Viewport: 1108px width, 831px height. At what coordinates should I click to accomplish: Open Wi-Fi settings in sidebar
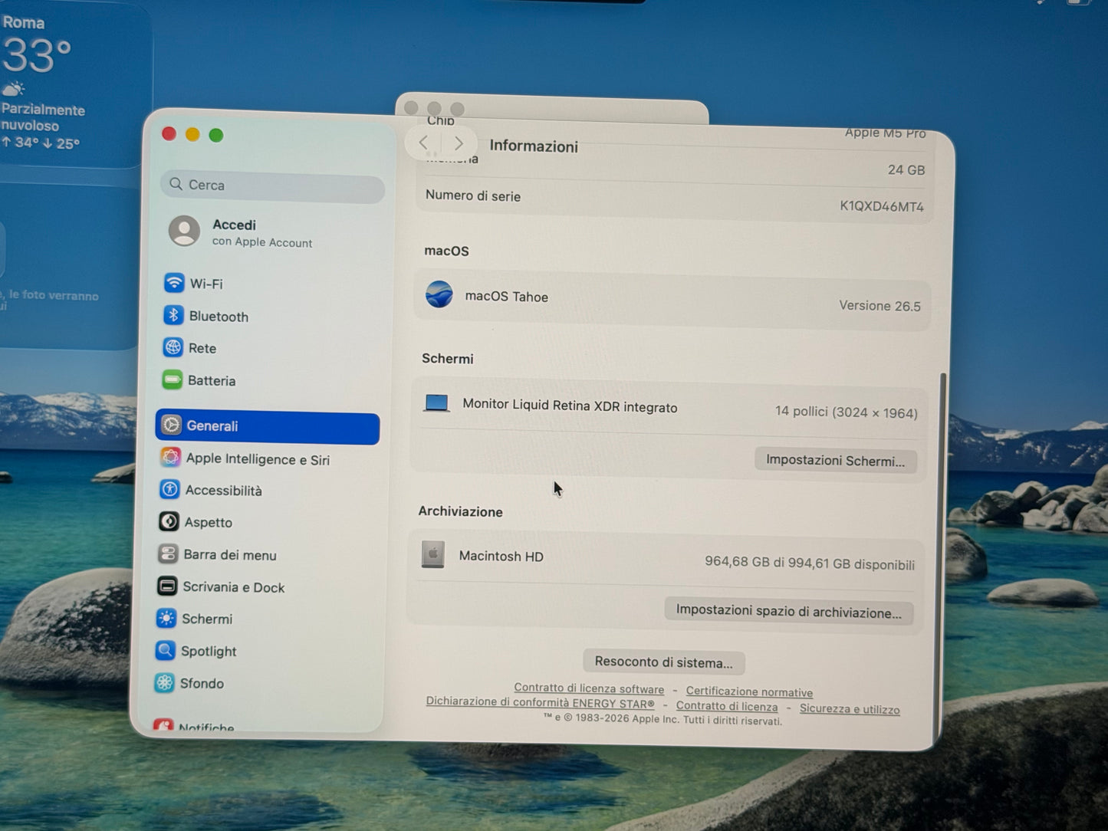193,283
